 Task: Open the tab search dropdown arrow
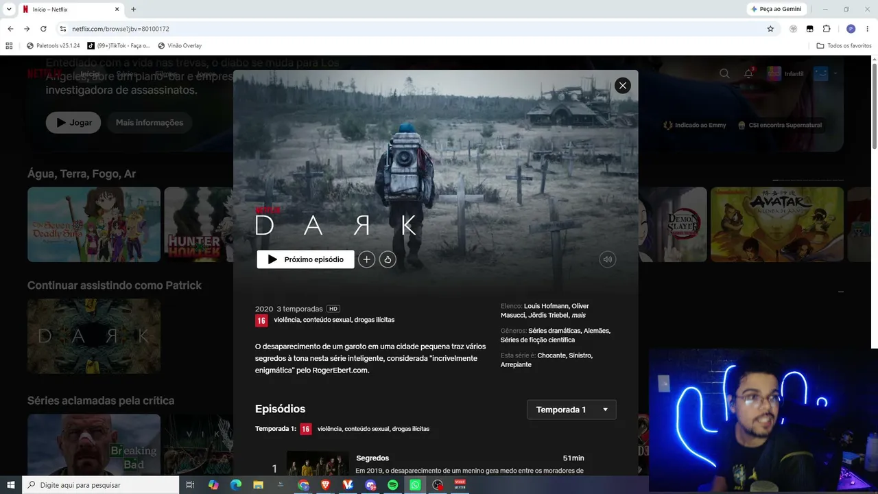(10, 9)
